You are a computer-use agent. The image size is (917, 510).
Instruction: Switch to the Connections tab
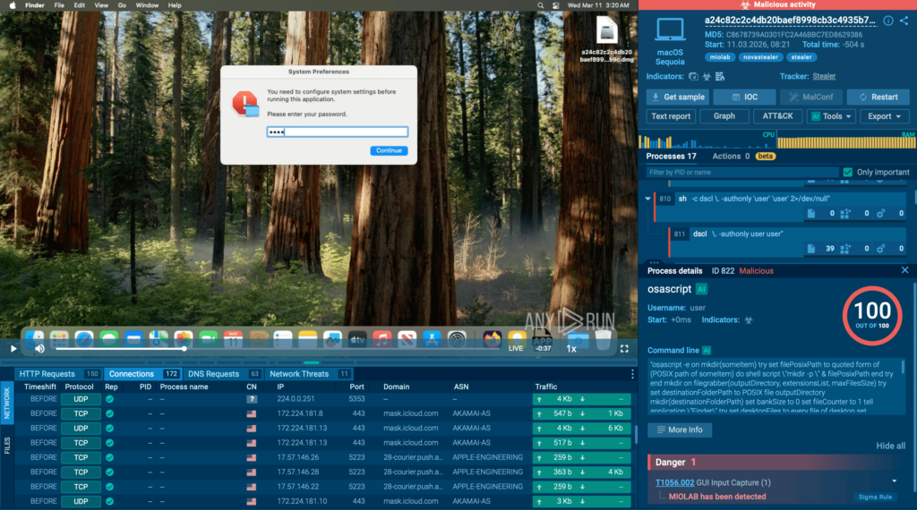[x=142, y=374]
